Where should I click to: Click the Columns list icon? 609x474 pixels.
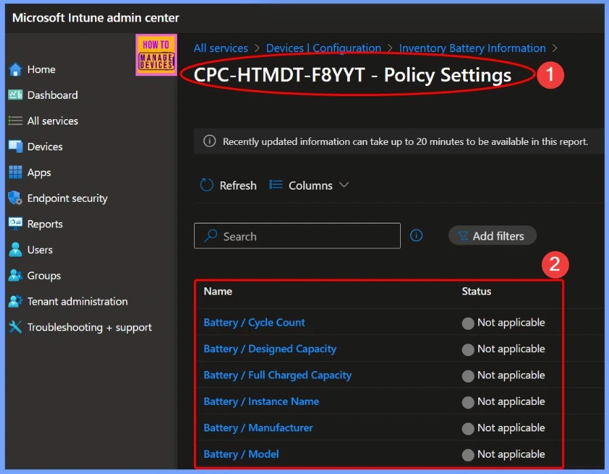(276, 185)
